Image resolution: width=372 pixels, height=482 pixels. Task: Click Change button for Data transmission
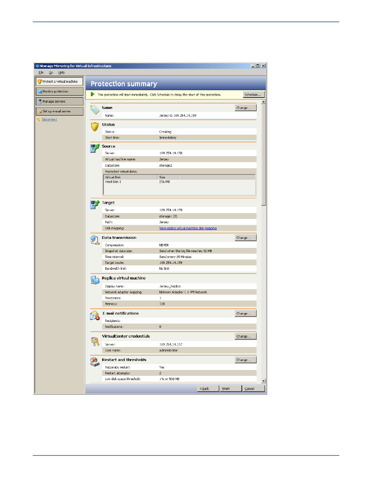click(x=246, y=238)
